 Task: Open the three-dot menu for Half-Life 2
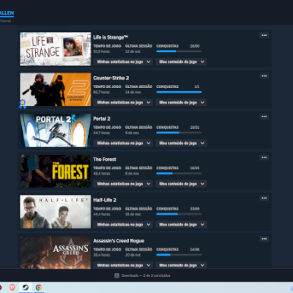coord(264,198)
